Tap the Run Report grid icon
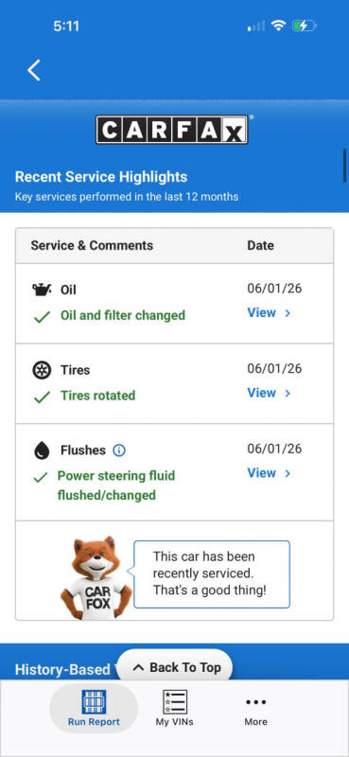 coord(94,701)
